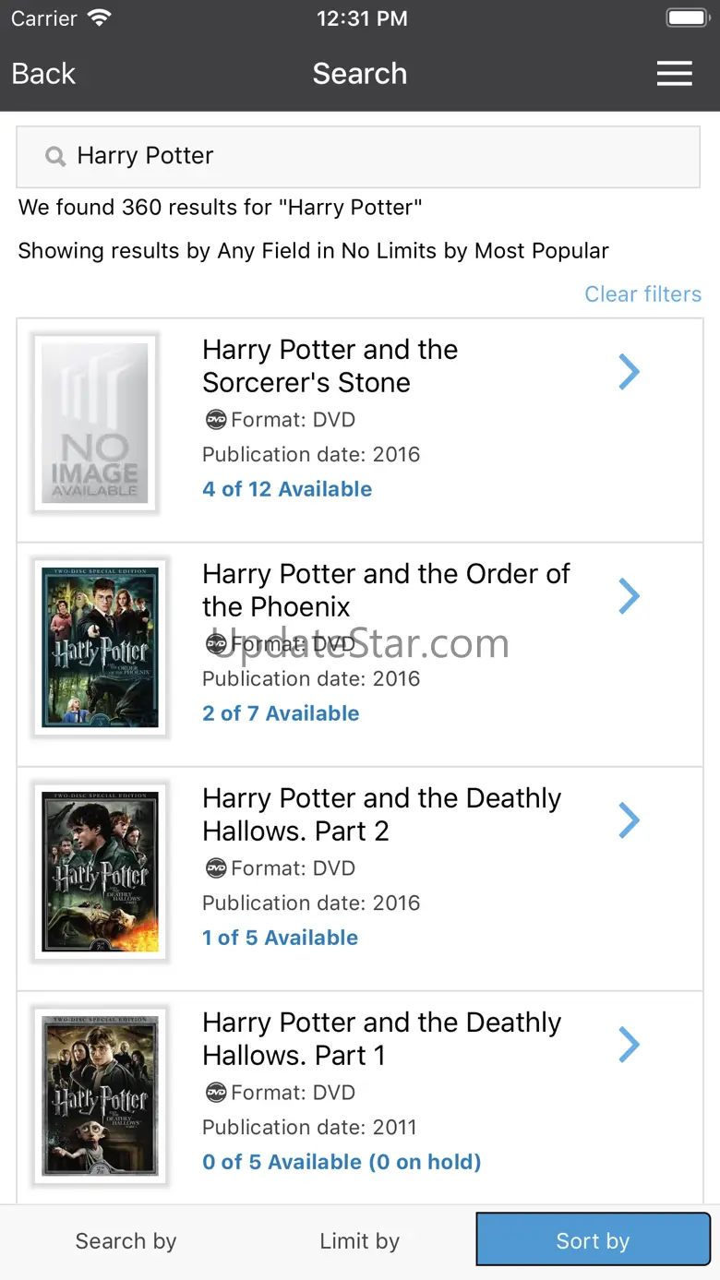Expand Deathly Hallows Part 2 chevron
Viewport: 720px width, 1280px height.
[x=629, y=820]
